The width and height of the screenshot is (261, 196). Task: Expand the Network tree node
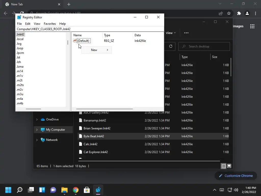tap(37, 140)
